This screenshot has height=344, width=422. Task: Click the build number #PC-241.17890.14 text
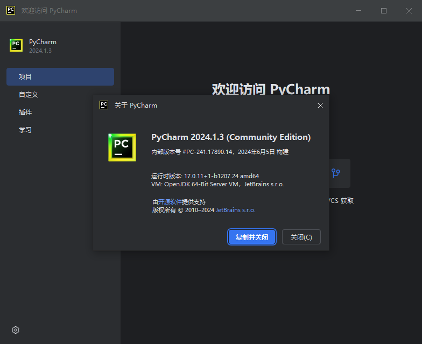(x=208, y=152)
